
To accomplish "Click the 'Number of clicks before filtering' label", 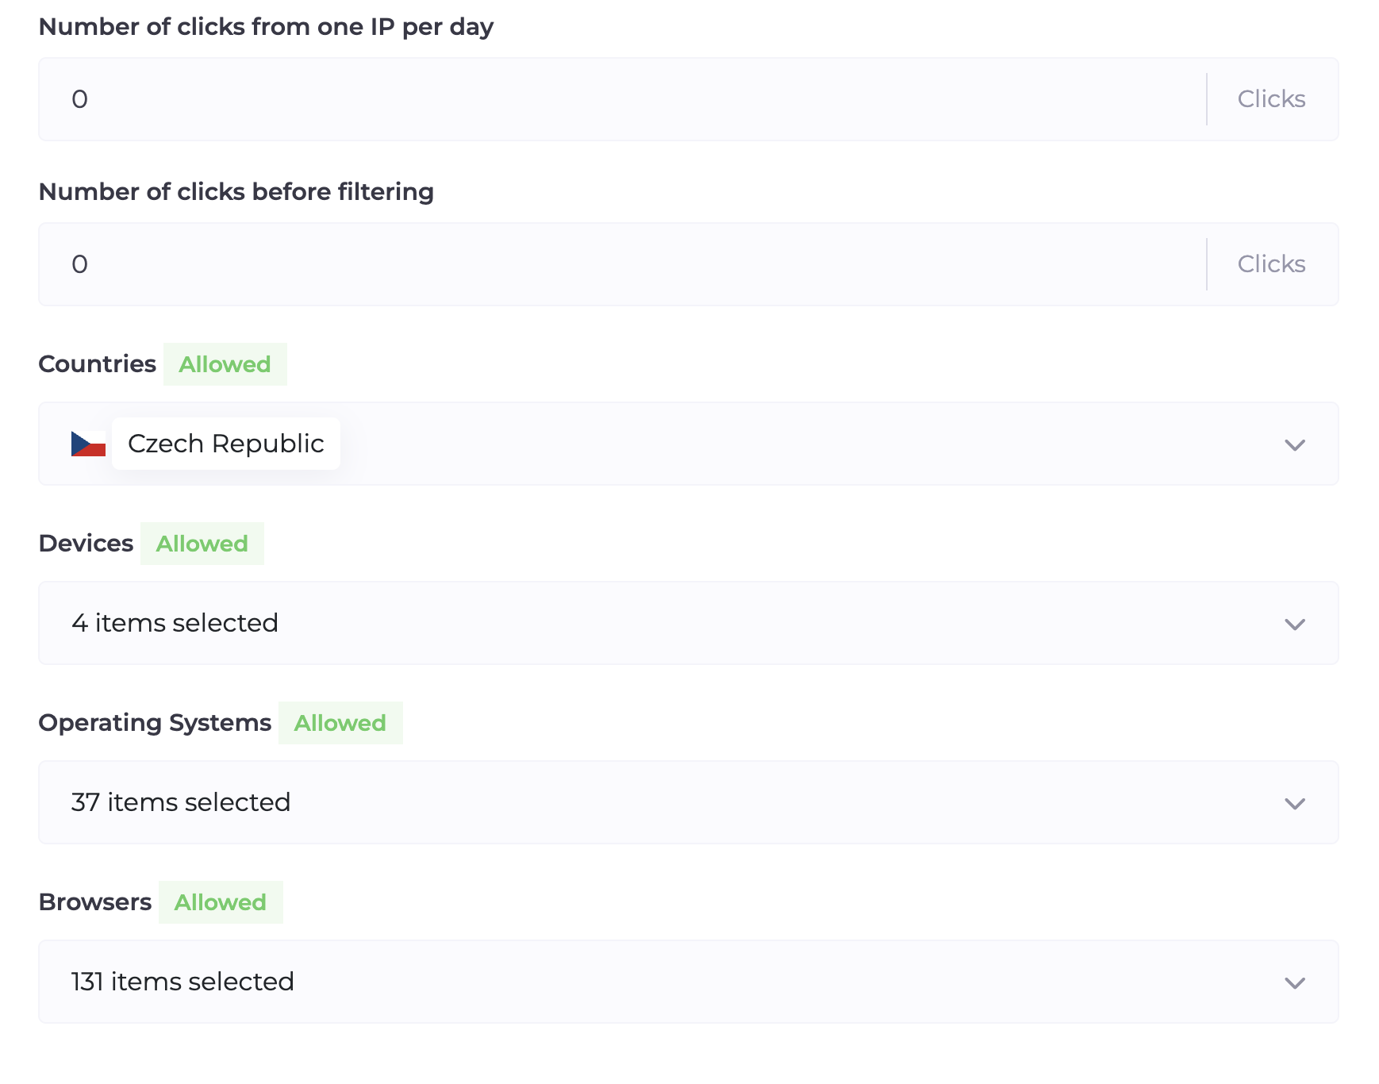I will pyautogui.click(x=236, y=192).
